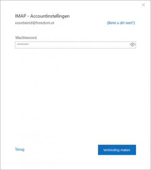This screenshot has height=170, width=151.
Task: Open the "Bent u dit niet?" link
Action: (x=121, y=23)
